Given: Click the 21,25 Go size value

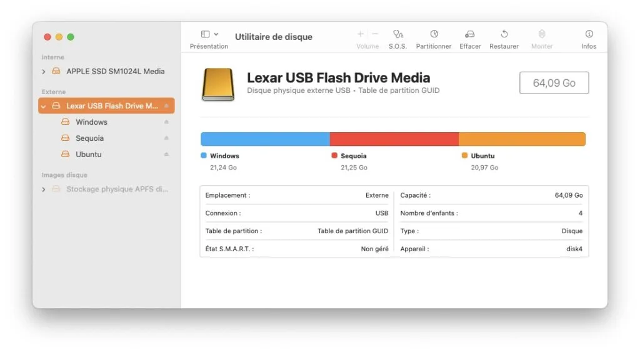Looking at the screenshot, I should (354, 167).
